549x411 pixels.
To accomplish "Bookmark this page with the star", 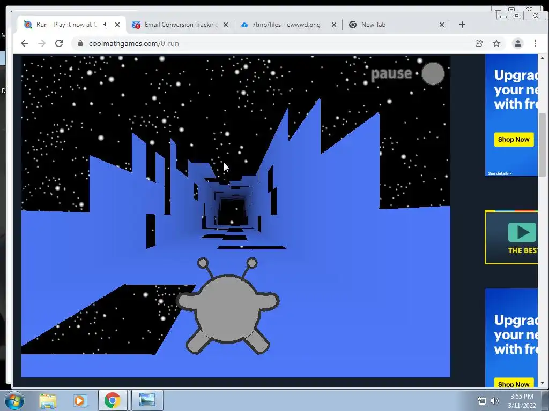I will (496, 43).
